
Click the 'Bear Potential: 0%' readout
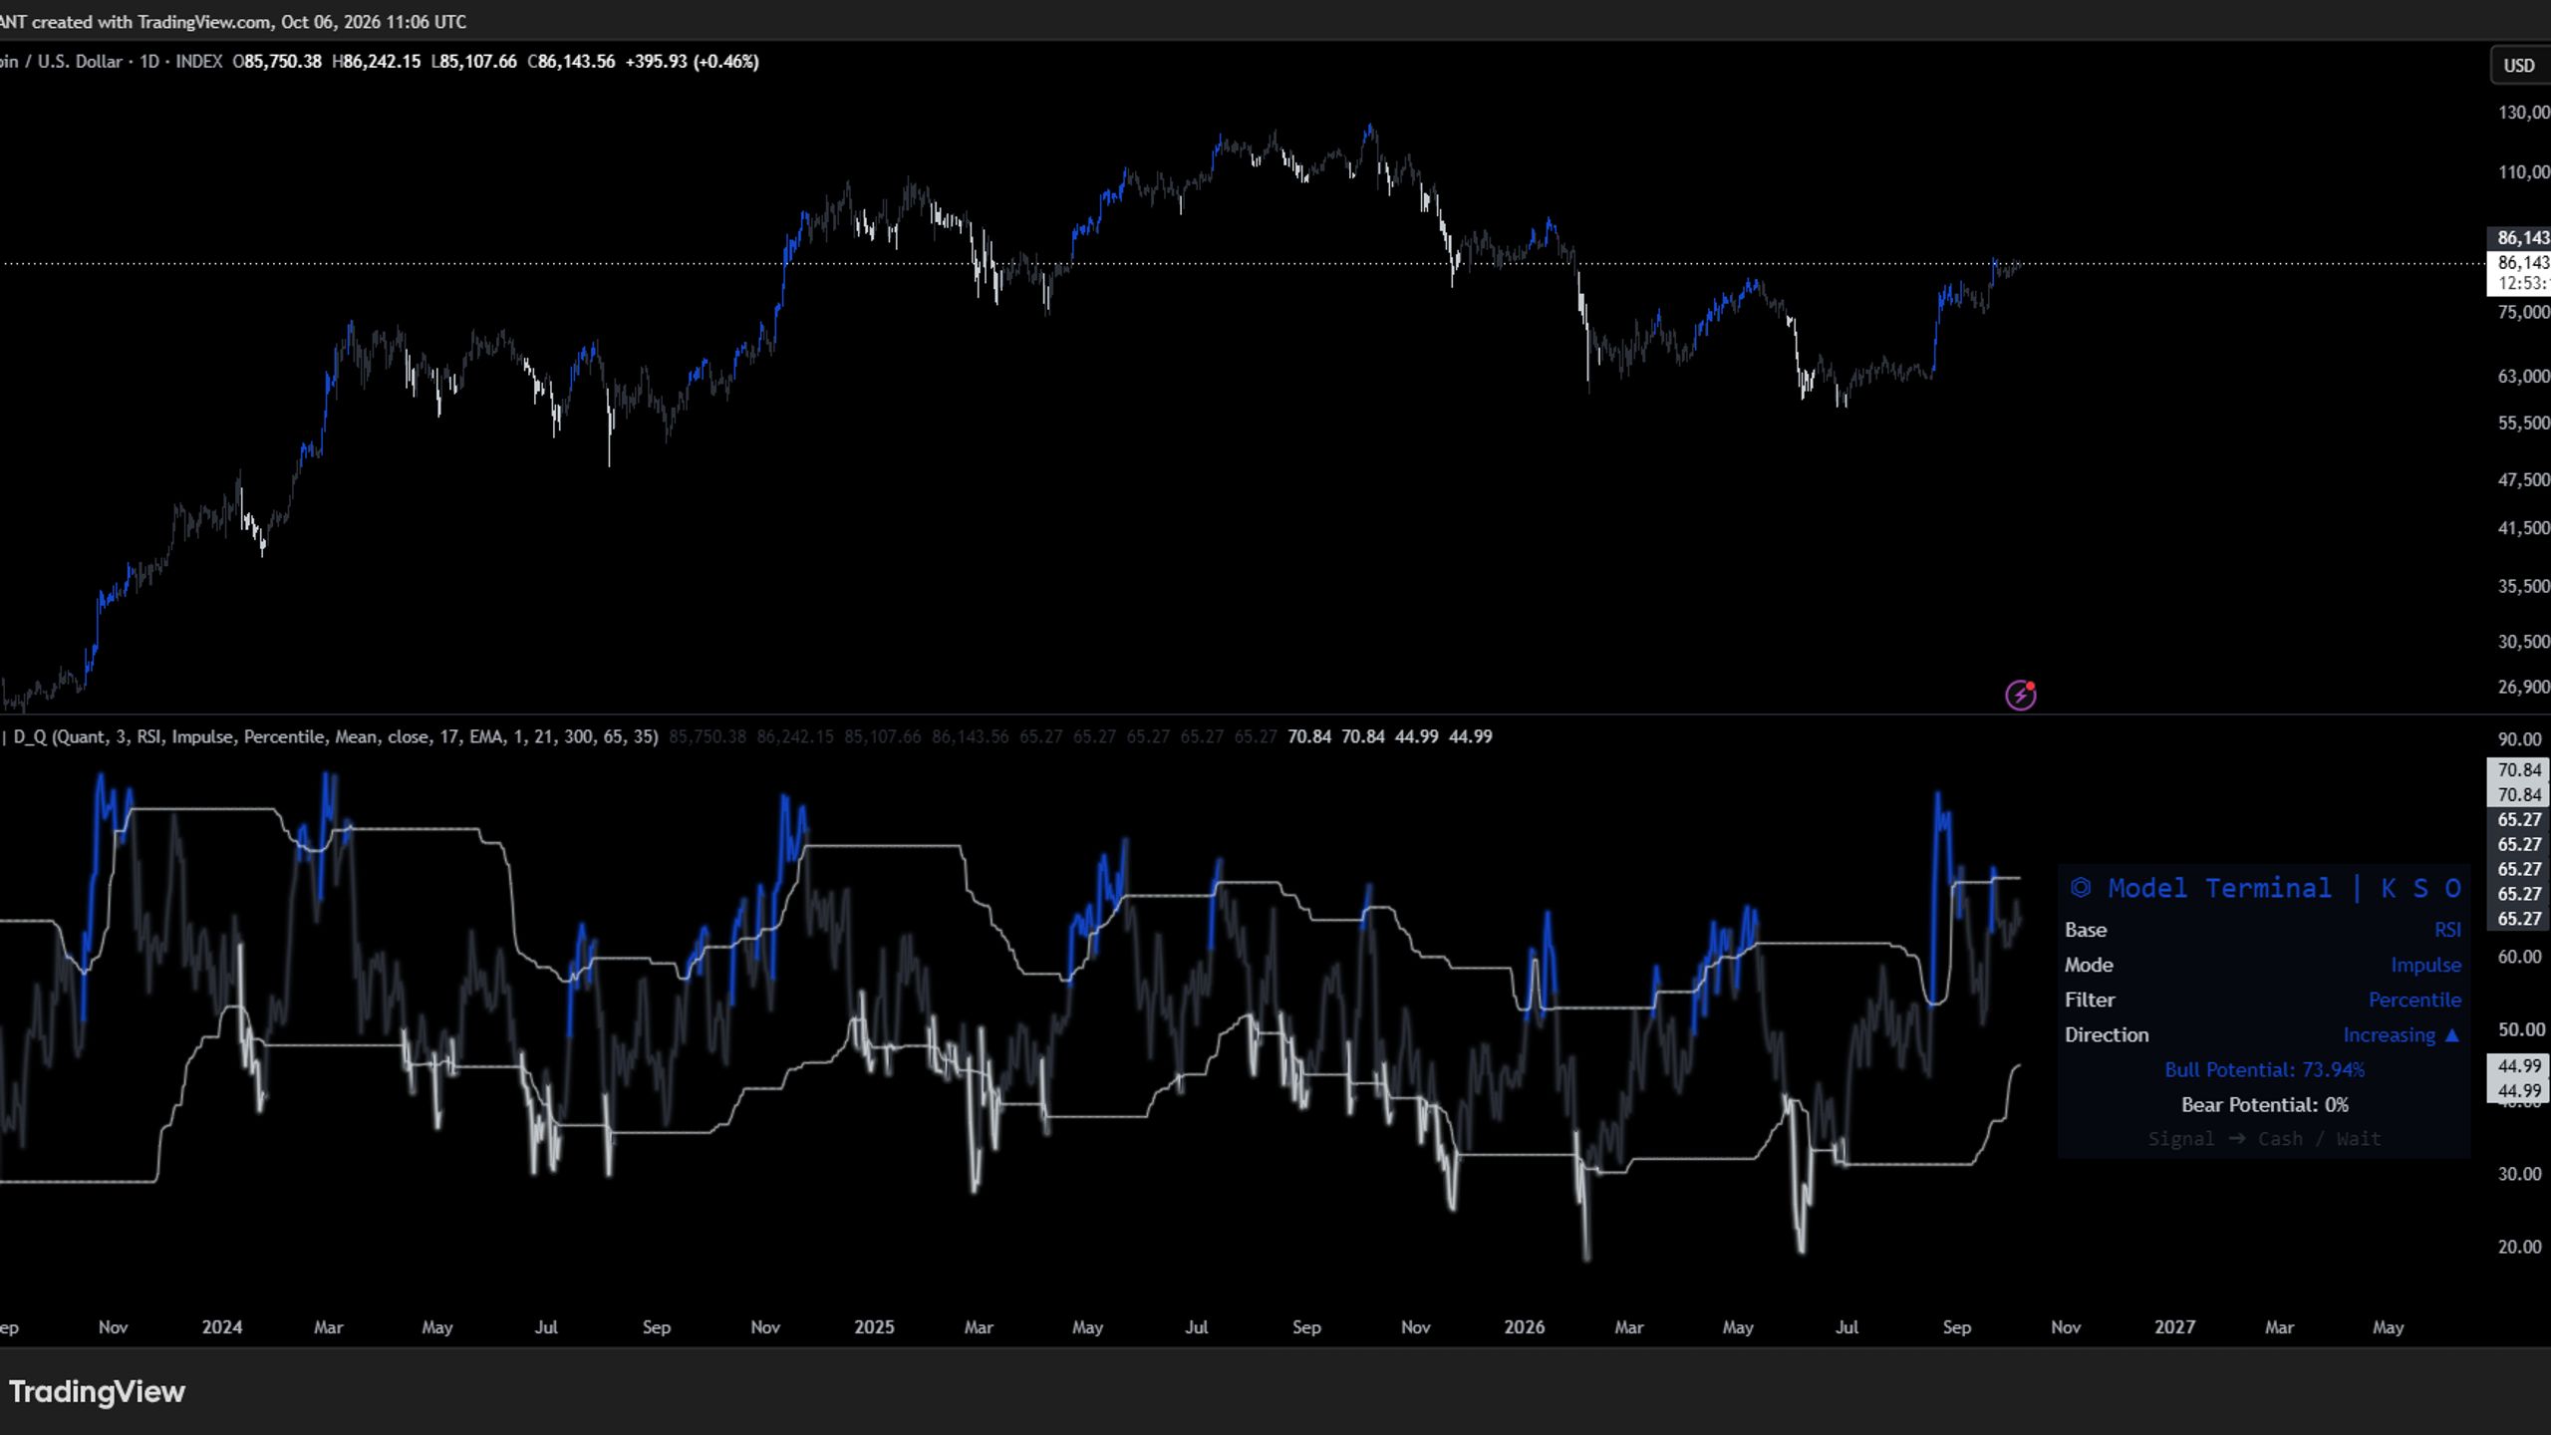(2264, 1104)
